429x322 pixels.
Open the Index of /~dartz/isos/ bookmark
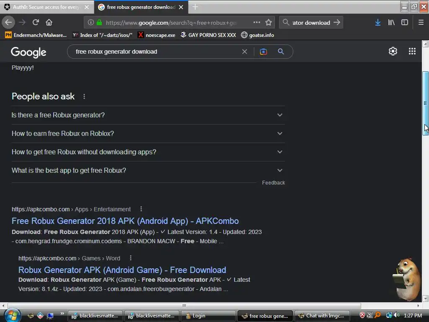[102, 35]
